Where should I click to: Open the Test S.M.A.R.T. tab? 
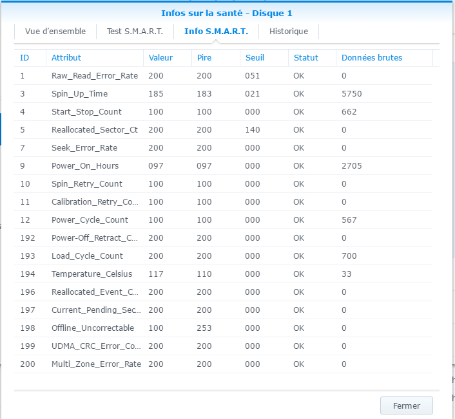coord(135,32)
